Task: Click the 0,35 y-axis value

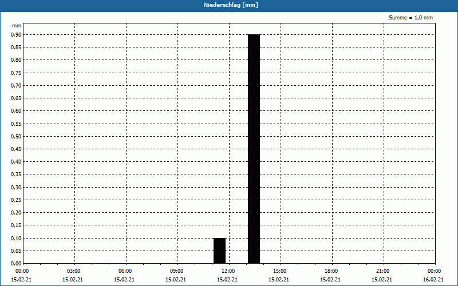Action: click(16, 174)
